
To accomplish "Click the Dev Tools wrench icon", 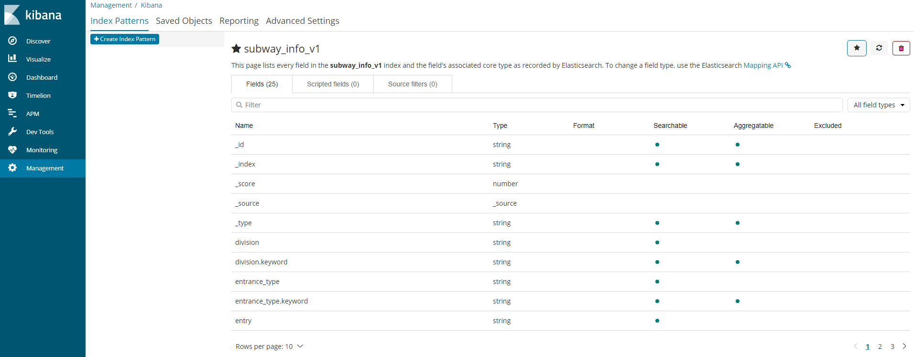I will click(x=12, y=131).
